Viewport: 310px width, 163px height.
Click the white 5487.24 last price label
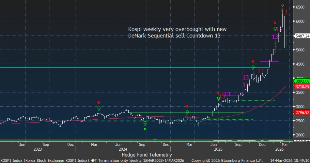point(302,36)
